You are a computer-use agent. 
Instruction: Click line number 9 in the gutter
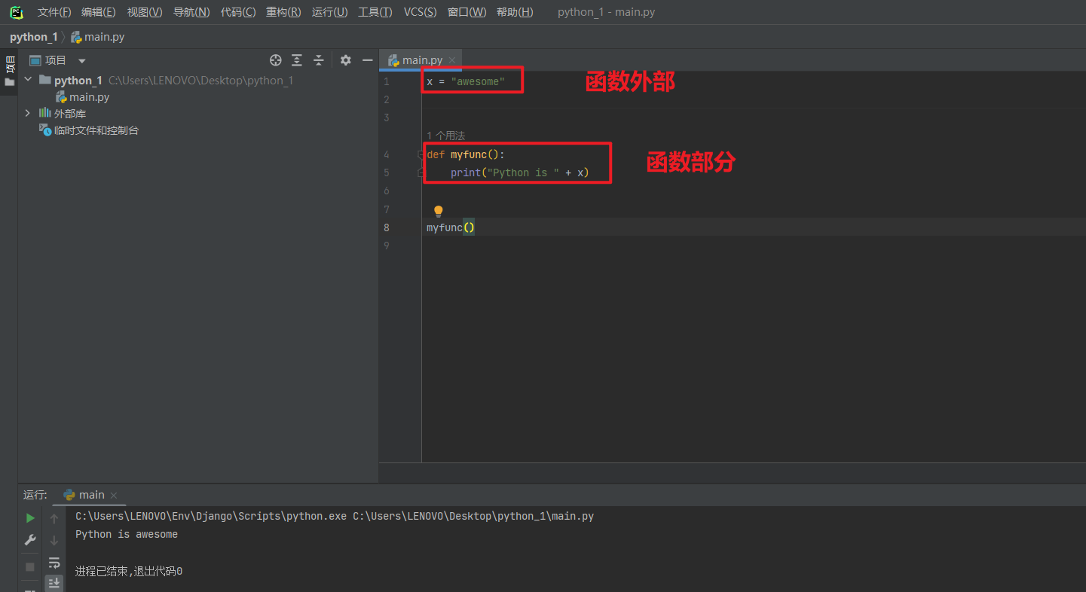pyautogui.click(x=386, y=246)
